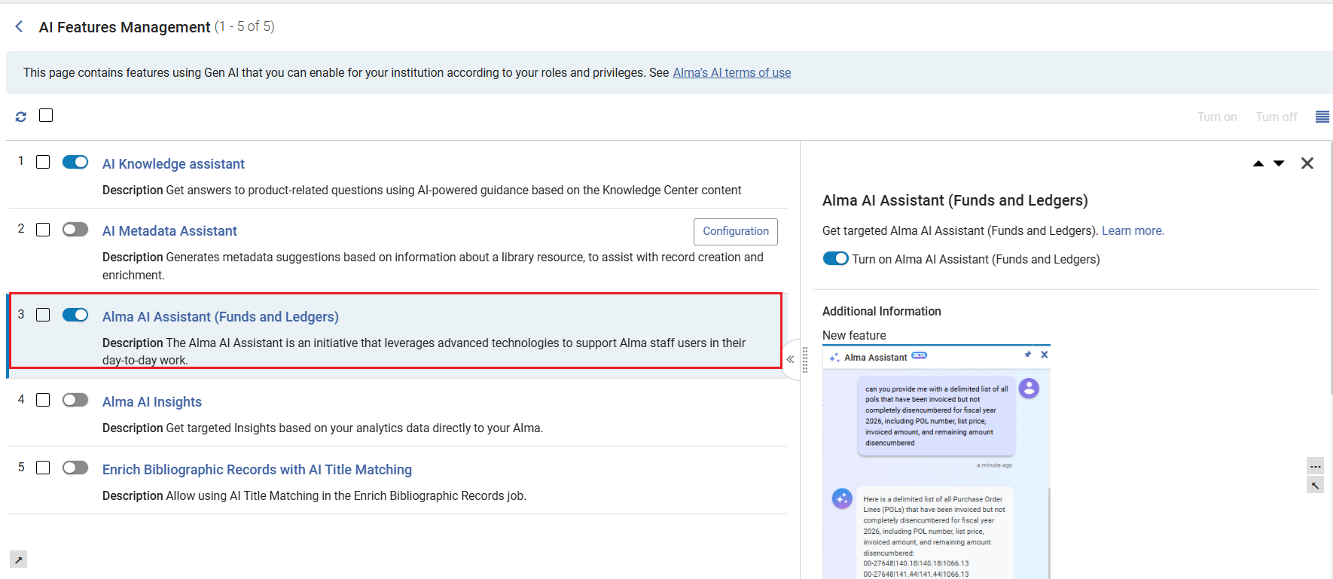Enable the AI Metadata Assistant toggle
Image resolution: width=1333 pixels, height=579 pixels.
tap(75, 229)
